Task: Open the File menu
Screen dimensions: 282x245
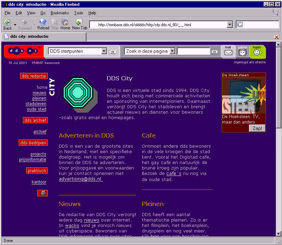Action: coord(7,13)
